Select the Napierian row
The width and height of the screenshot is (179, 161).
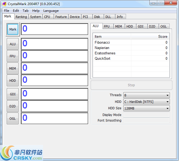pyautogui.click(x=131, y=48)
